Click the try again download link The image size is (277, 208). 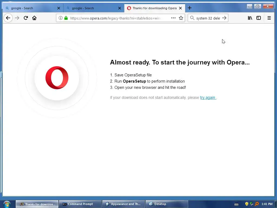(x=208, y=97)
